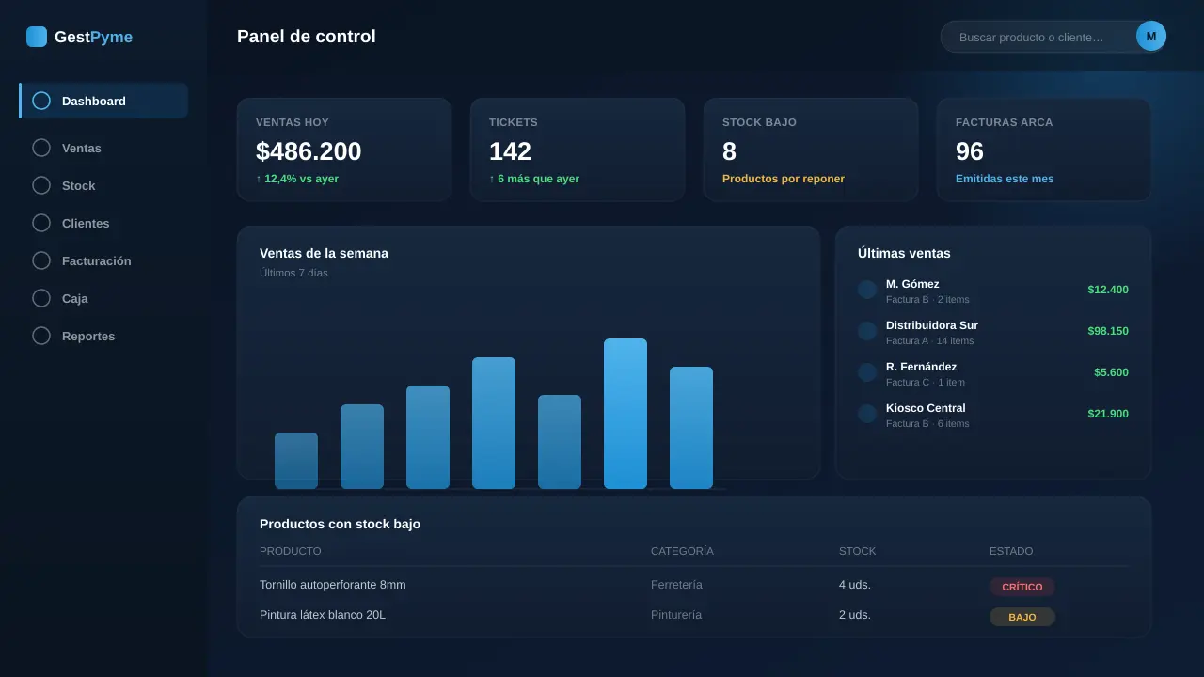Click the GestPyme logo icon
Screen dimensions: 1204x677
coord(37,37)
